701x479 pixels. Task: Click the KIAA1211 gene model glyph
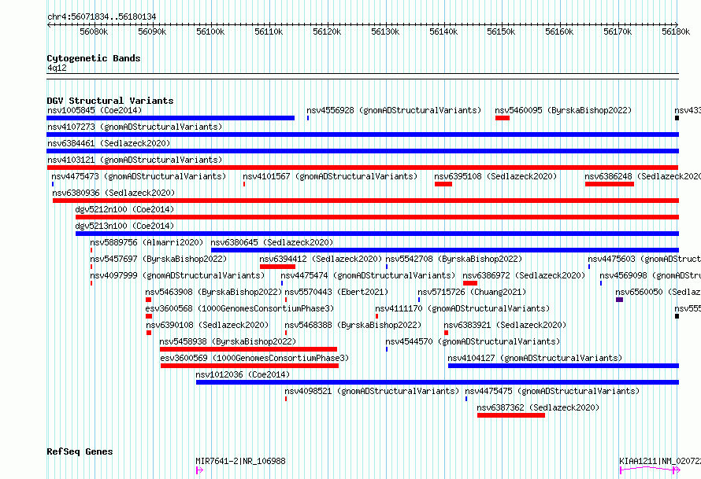click(x=650, y=470)
